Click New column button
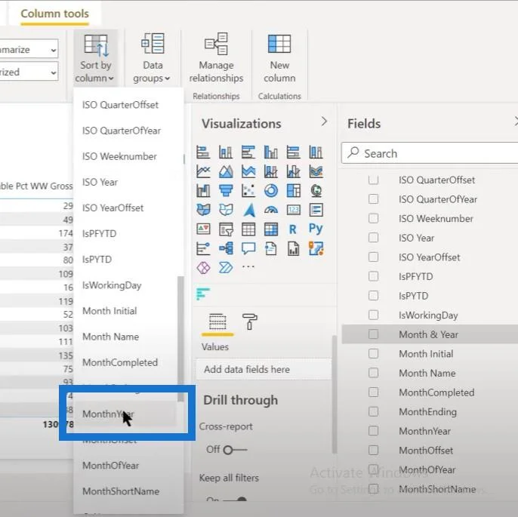This screenshot has width=518, height=517. click(279, 58)
